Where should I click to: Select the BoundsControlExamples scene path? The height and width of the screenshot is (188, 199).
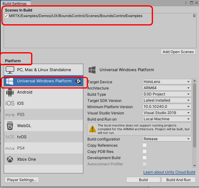click(76, 16)
